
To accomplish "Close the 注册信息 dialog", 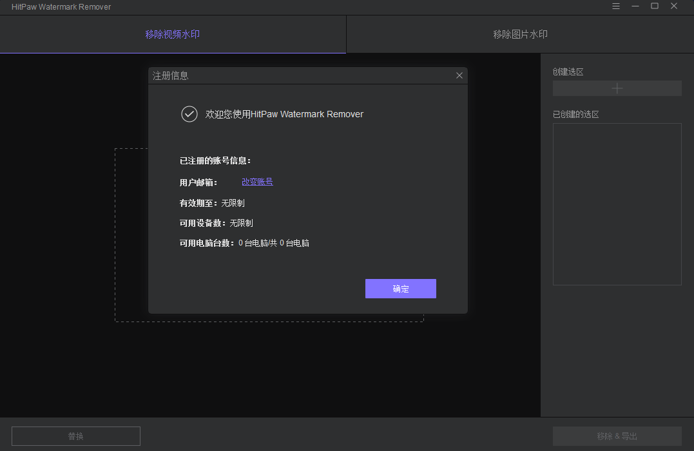I will [459, 75].
